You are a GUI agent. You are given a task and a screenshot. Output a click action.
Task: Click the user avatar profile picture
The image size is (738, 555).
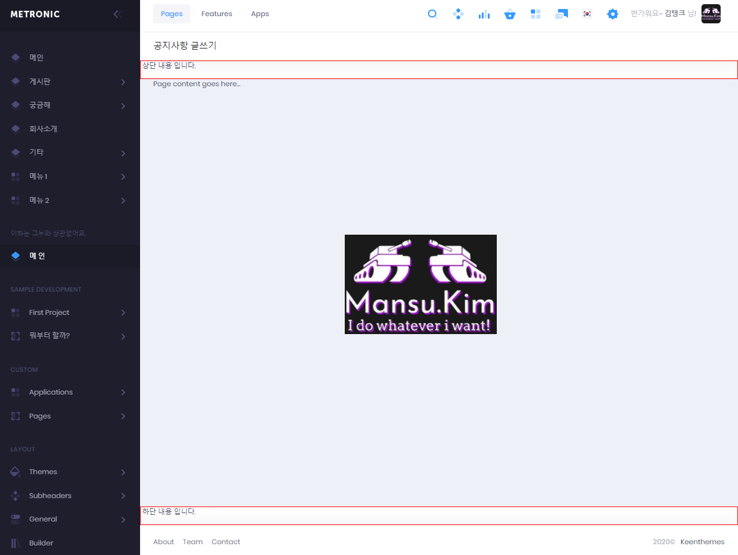(x=710, y=14)
